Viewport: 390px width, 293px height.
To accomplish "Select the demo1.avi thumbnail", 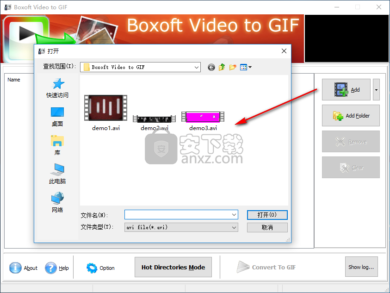I will tap(105, 108).
